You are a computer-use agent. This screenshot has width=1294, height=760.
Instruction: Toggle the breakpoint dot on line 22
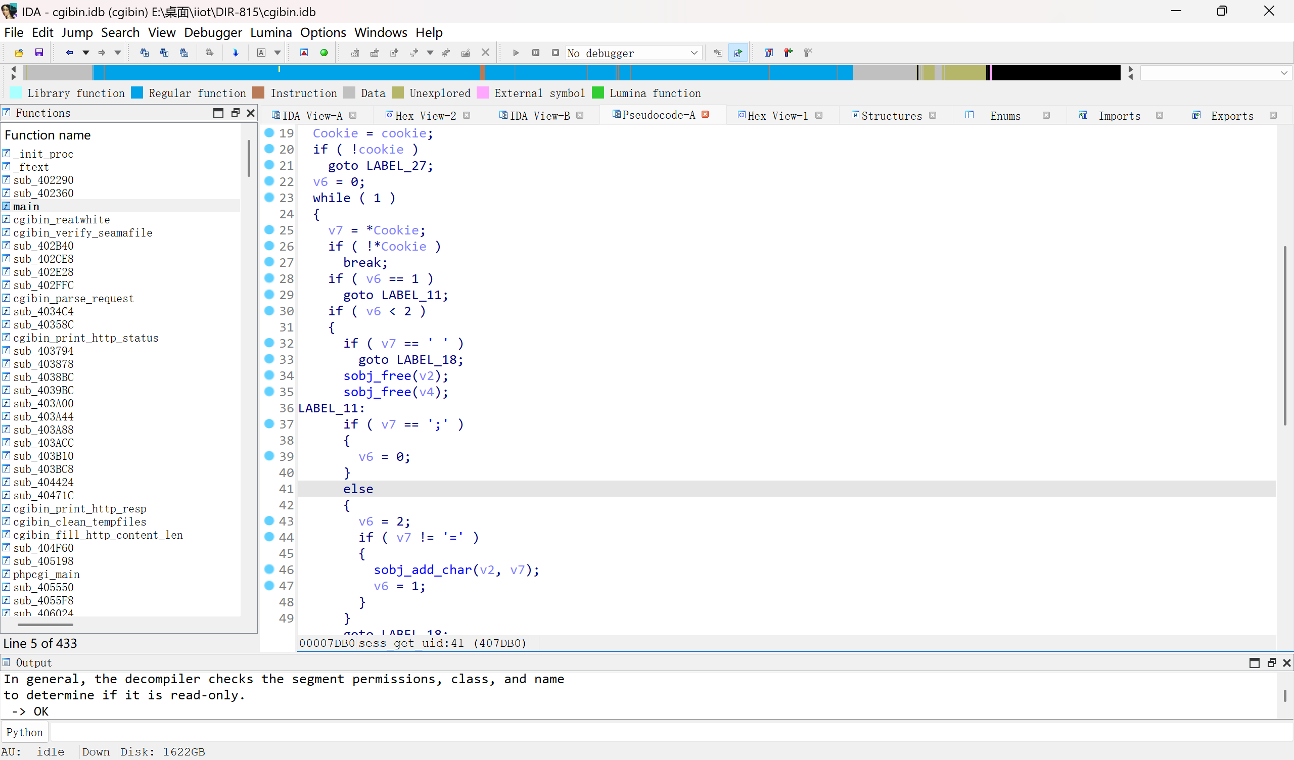[269, 181]
